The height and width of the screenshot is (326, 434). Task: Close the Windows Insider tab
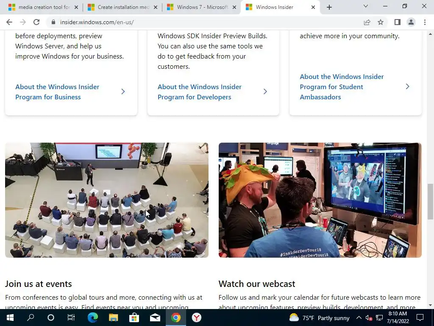(x=313, y=7)
